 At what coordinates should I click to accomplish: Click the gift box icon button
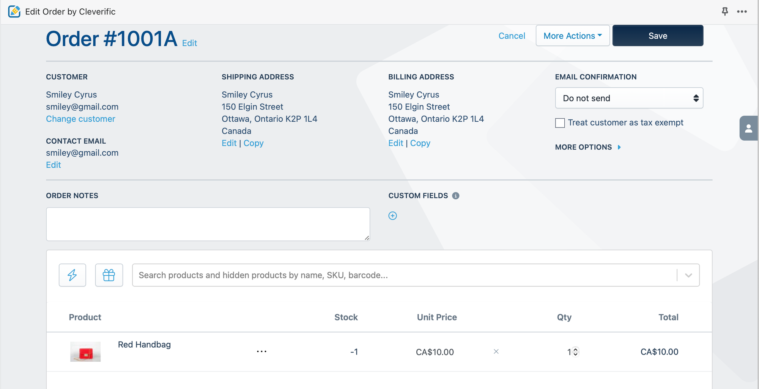click(109, 275)
